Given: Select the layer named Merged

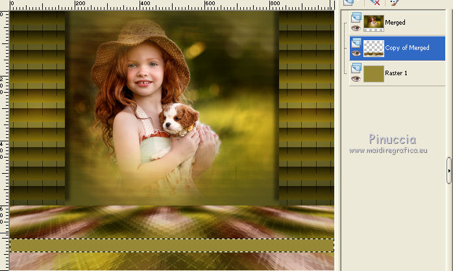Looking at the screenshot, I should coord(395,23).
